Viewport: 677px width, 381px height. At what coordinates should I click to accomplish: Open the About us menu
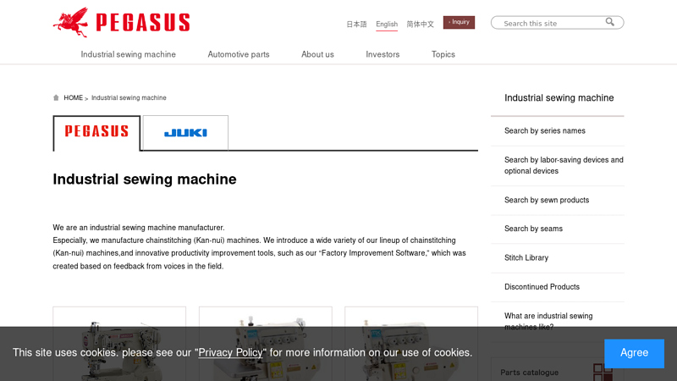tap(317, 54)
